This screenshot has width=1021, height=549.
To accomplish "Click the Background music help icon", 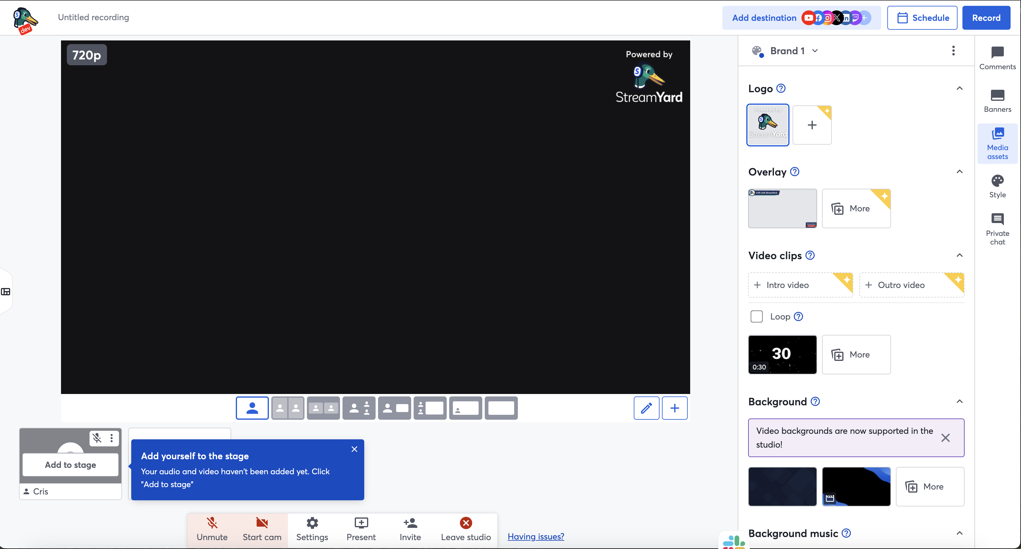I will [846, 533].
